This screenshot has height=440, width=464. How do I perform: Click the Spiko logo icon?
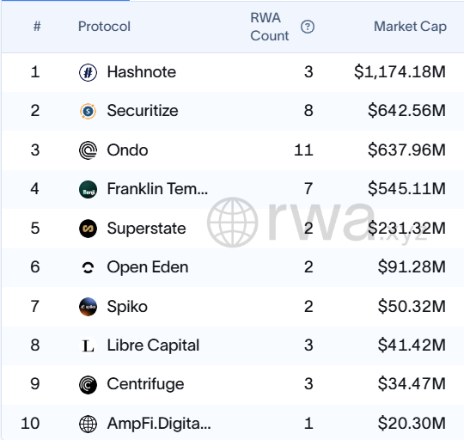[88, 307]
